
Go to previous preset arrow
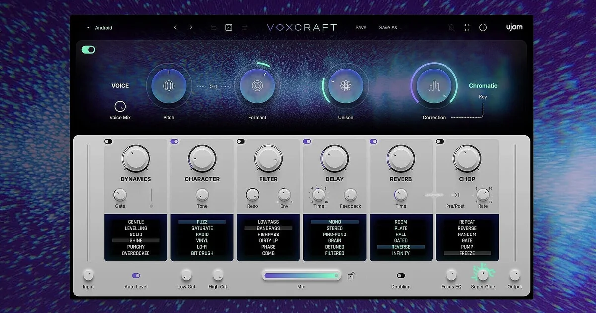175,28
